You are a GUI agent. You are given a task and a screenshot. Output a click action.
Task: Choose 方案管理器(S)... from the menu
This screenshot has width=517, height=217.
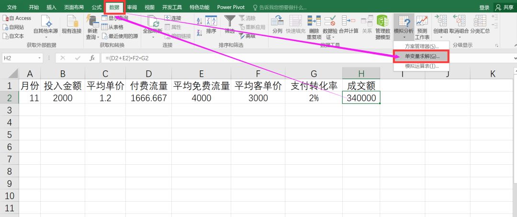[421, 46]
